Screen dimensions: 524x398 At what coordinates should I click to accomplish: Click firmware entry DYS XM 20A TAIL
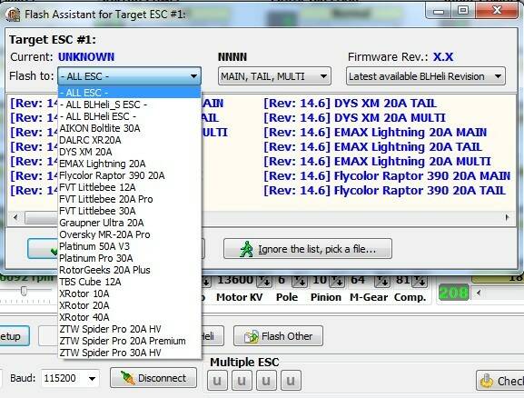tap(350, 104)
